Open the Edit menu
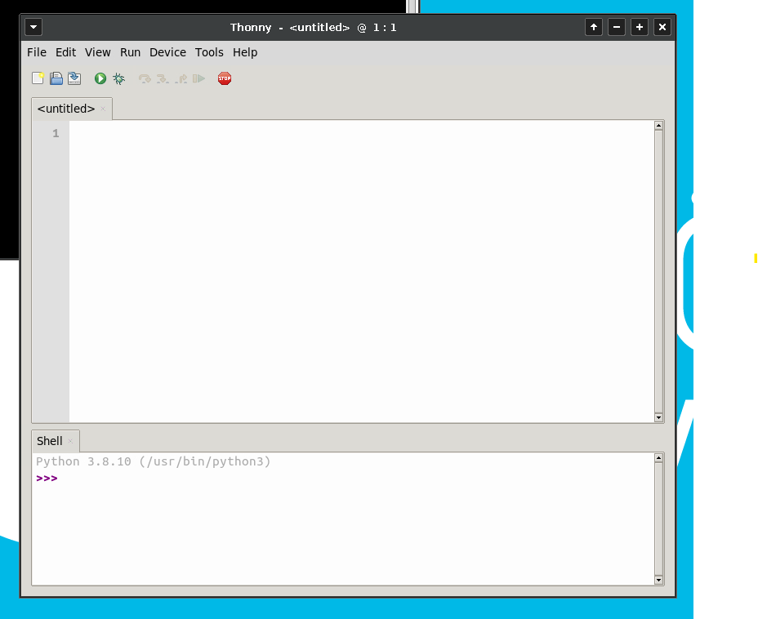The image size is (758, 619). (65, 52)
